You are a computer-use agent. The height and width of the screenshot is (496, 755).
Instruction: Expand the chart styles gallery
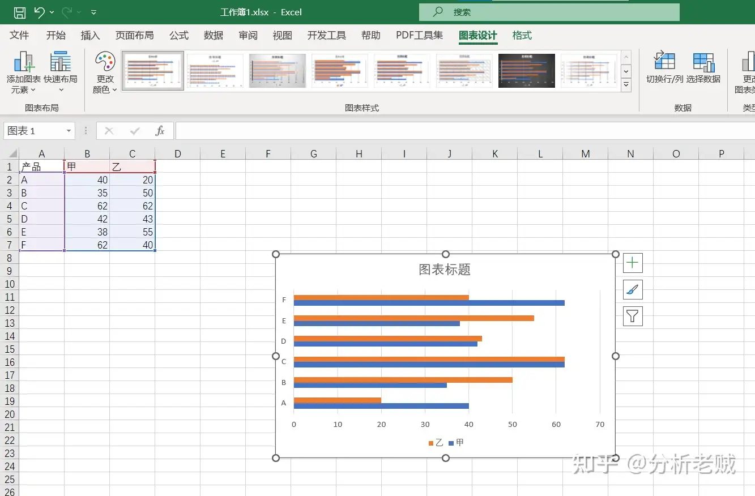pos(626,85)
